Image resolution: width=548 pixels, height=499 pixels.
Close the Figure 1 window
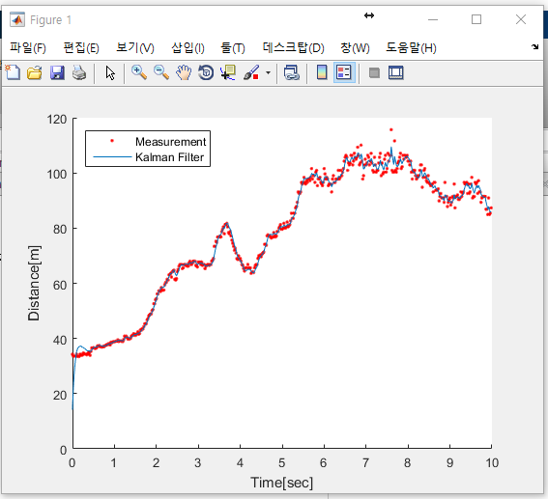[x=521, y=19]
